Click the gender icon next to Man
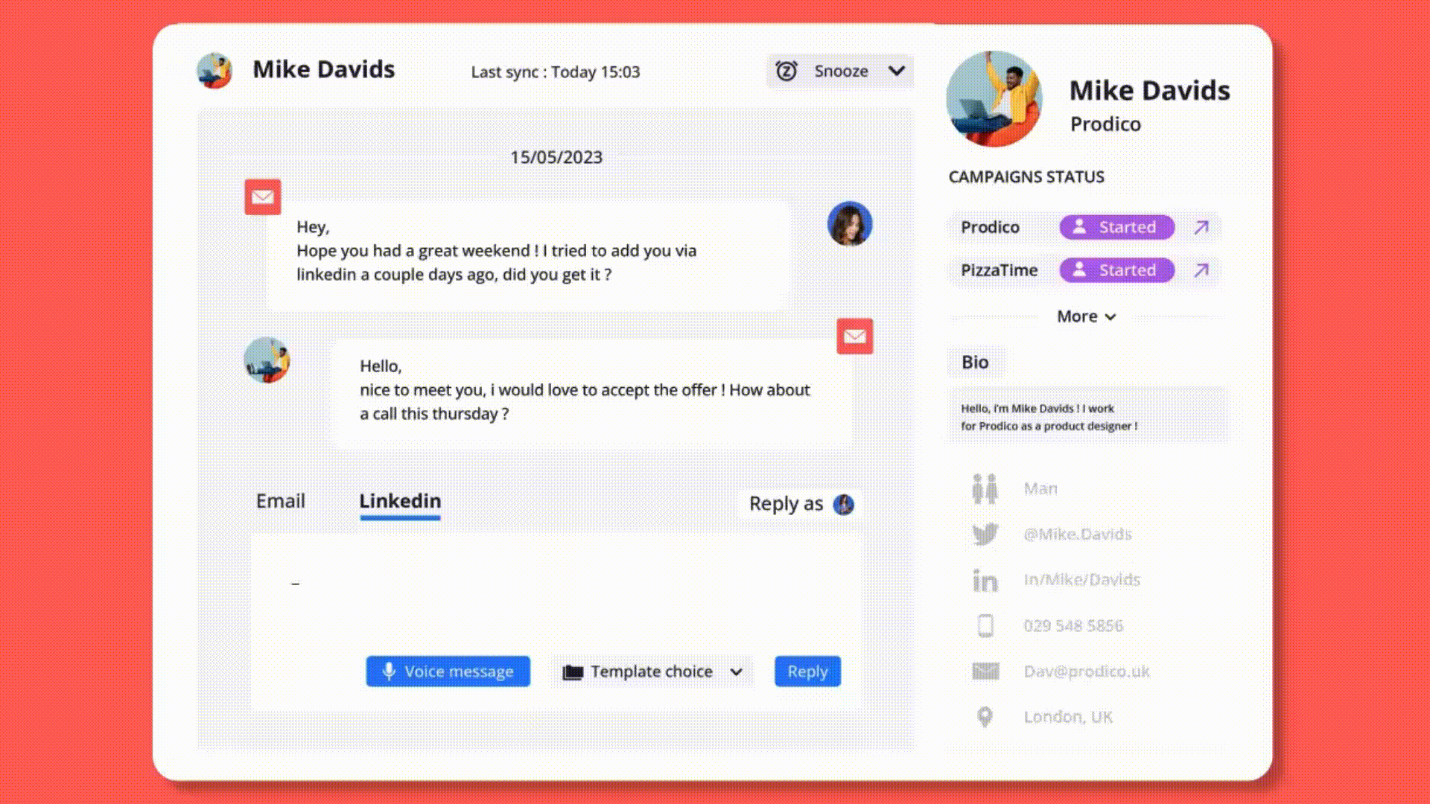The width and height of the screenshot is (1430, 804). point(985,489)
